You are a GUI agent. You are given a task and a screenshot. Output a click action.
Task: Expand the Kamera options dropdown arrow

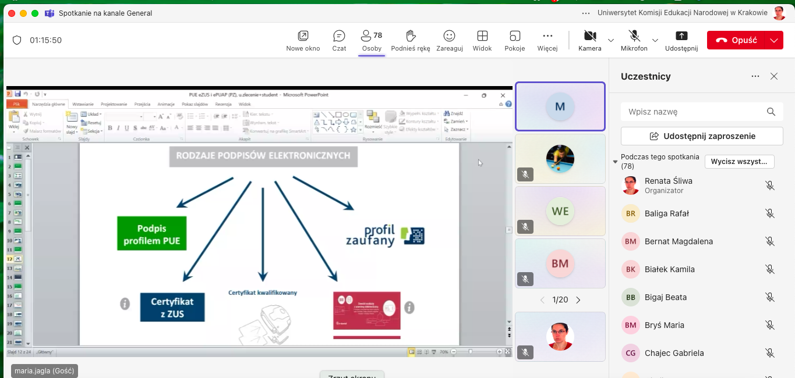click(611, 40)
